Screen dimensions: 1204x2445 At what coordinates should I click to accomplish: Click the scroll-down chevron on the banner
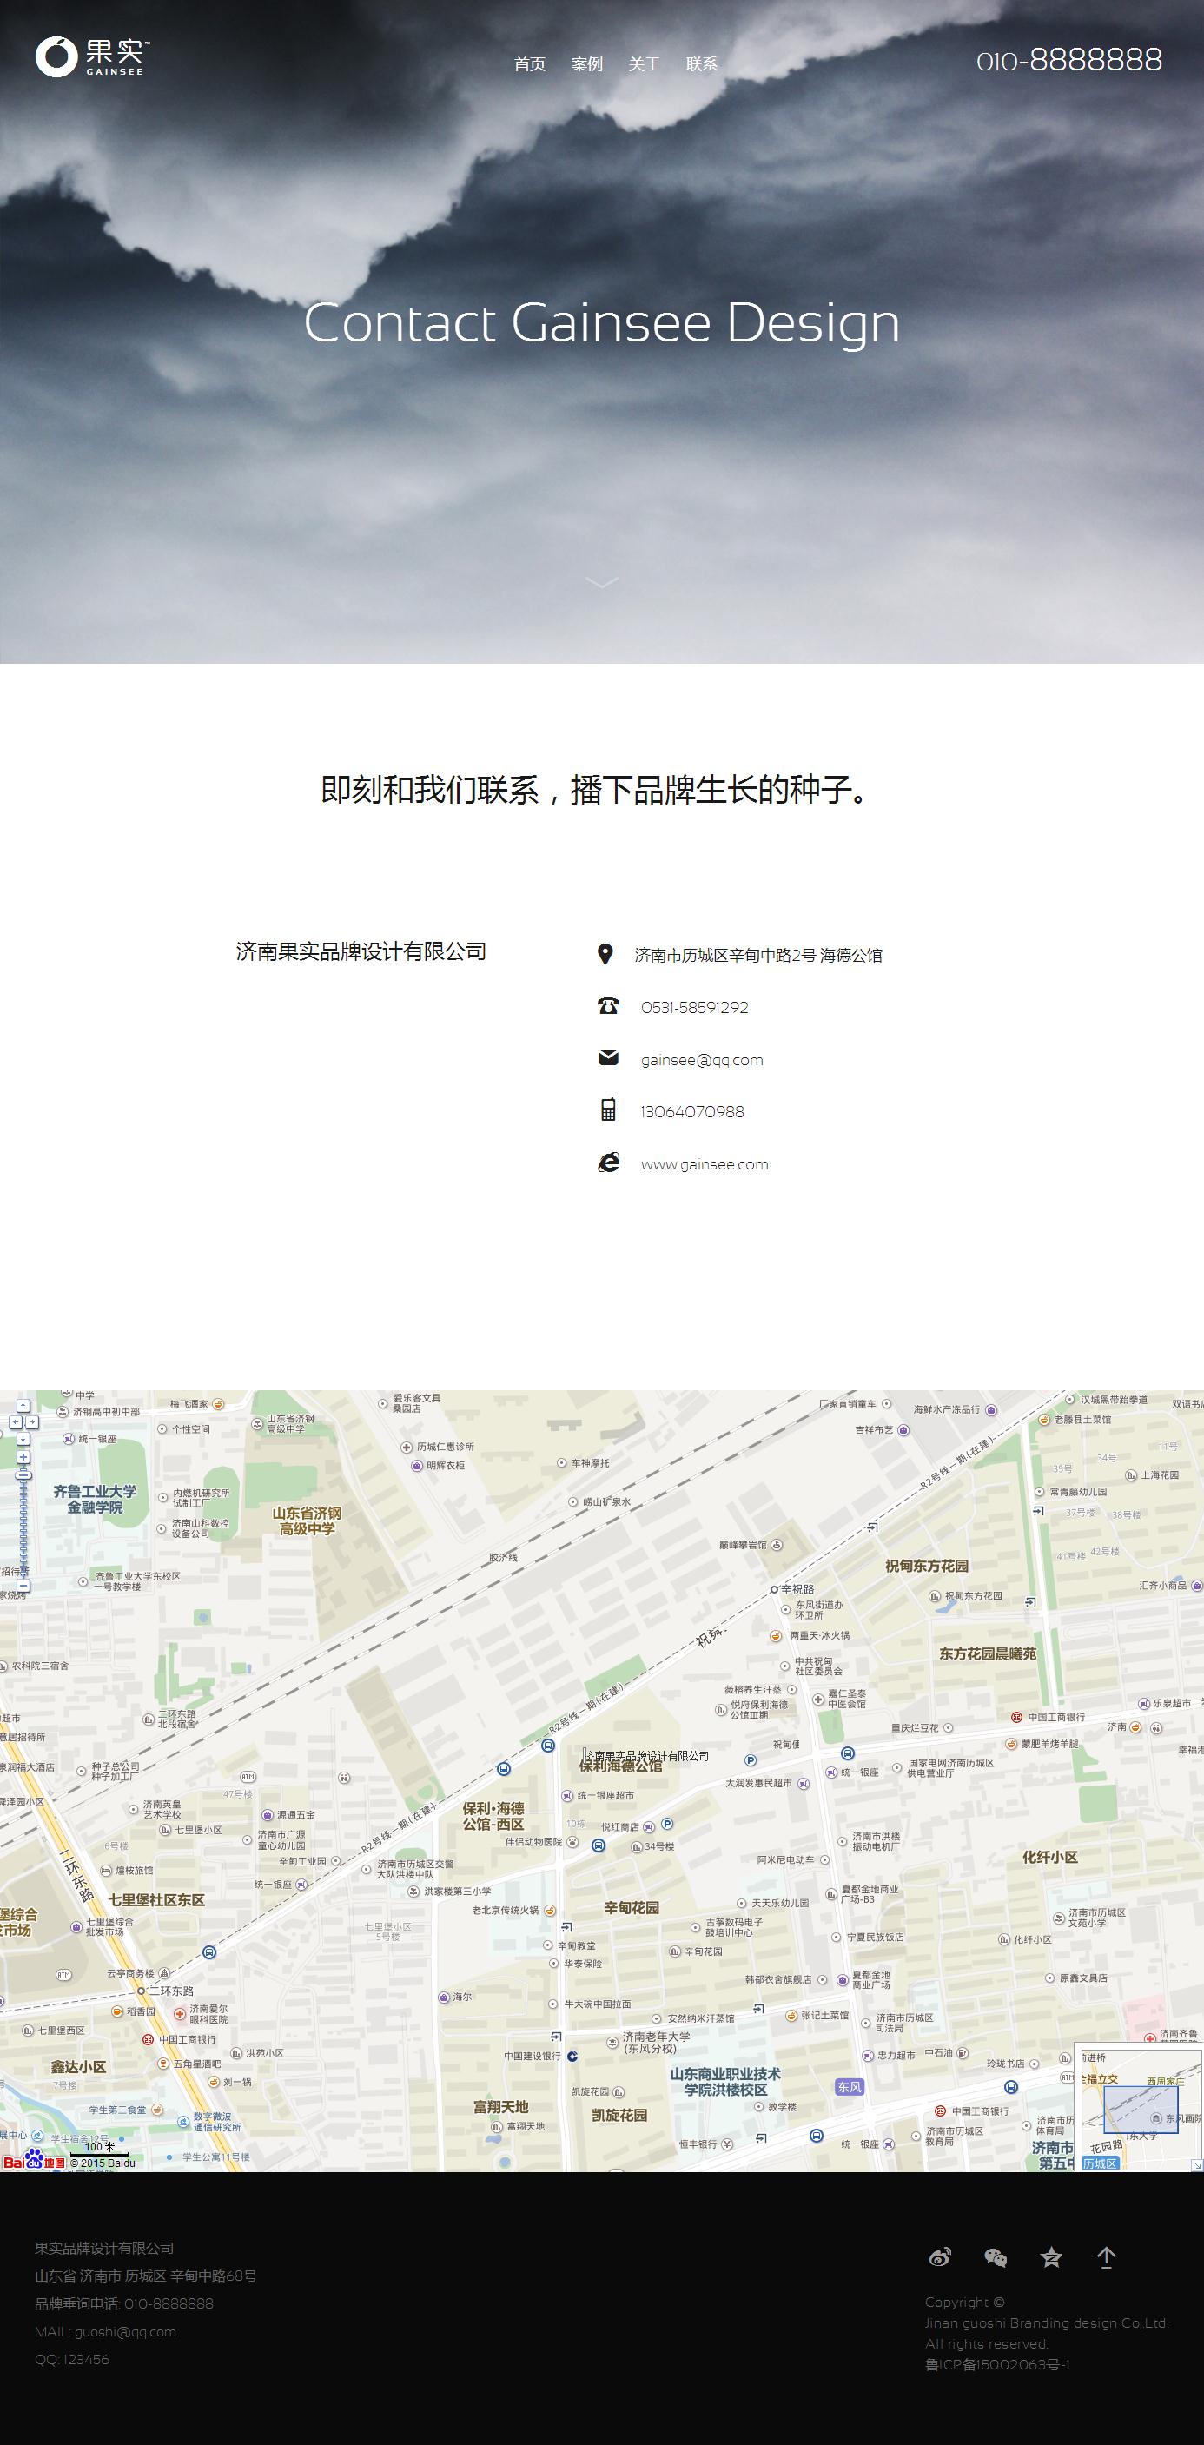click(601, 582)
